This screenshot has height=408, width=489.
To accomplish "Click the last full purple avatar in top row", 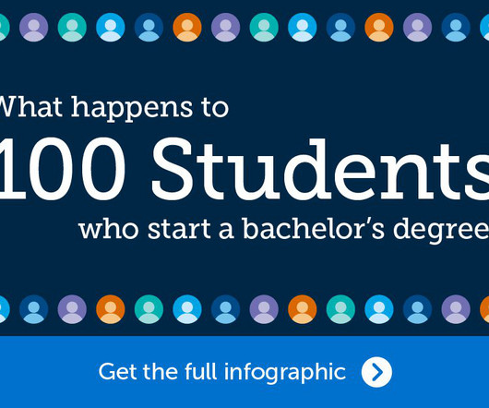I will coord(417,27).
